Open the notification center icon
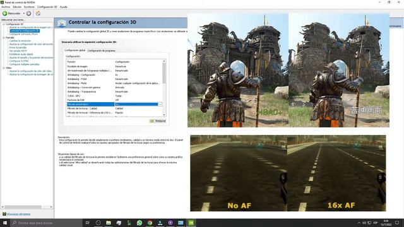404x227 pixels. pyautogui.click(x=397, y=223)
